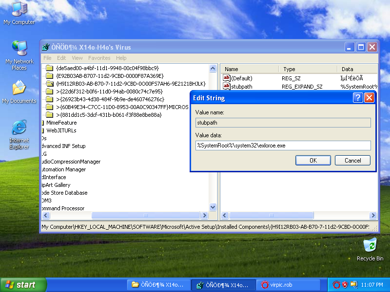This screenshot has height=292, width=390.
Task: Select the MimeFeature key
Action: (x=61, y=123)
